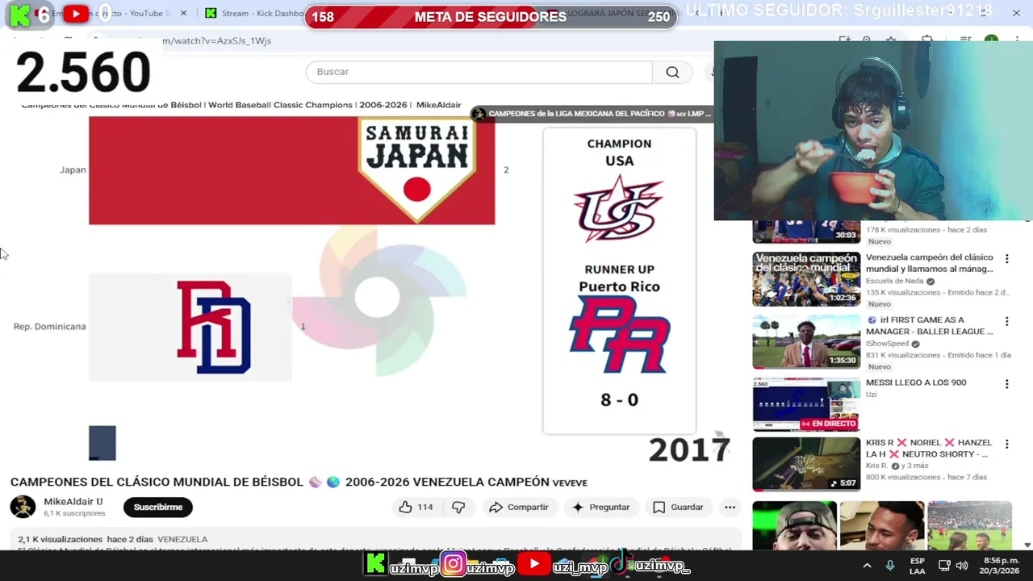
Task: Switch to Stream - Kick Dashboard tab
Action: [254, 13]
